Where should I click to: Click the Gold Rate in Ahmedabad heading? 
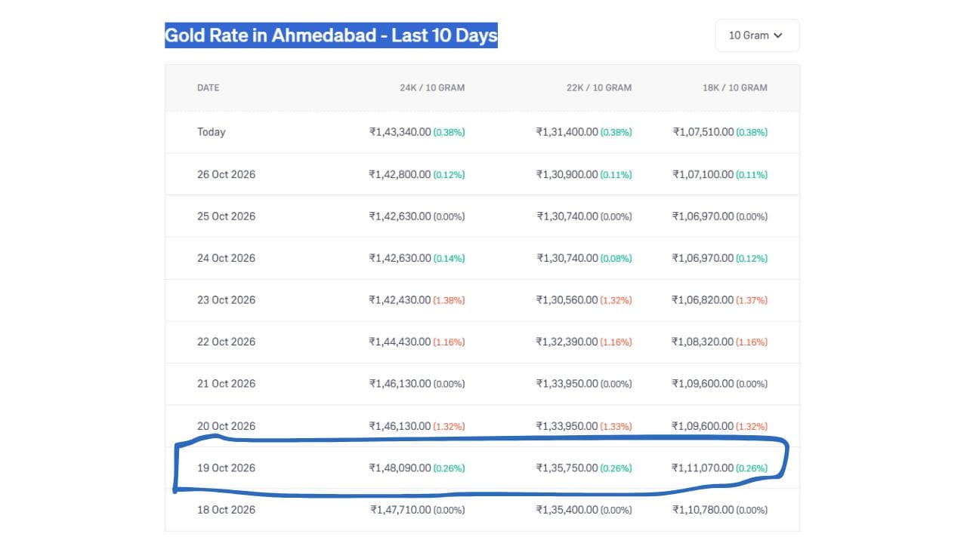pyautogui.click(x=331, y=35)
